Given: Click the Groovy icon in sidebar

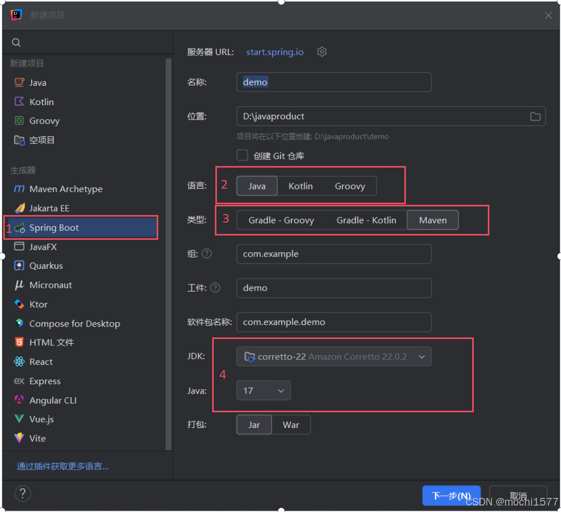Looking at the screenshot, I should 19,121.
